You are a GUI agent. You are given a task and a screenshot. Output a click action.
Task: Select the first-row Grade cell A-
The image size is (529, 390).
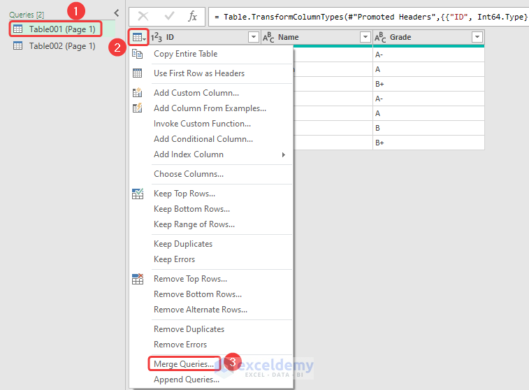pyautogui.click(x=428, y=55)
